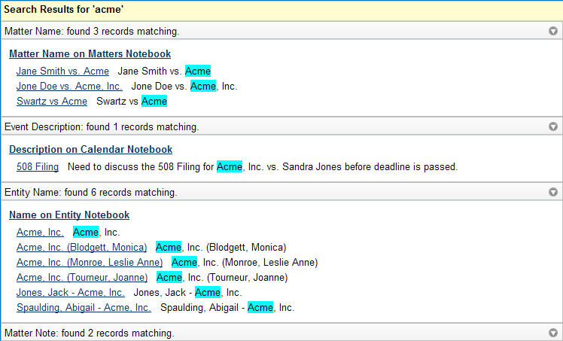
Task: Open Acme, Inc. (Tourneur, Joanne) entity link
Action: 82,278
